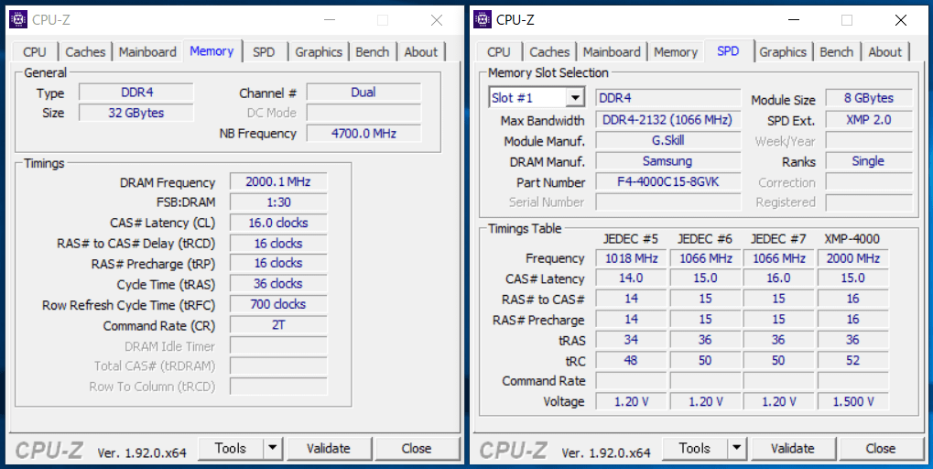The height and width of the screenshot is (469, 933).
Task: Click Tools button in right window
Action: click(695, 448)
